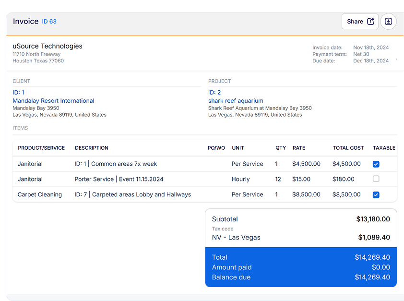Click the payment term Net 30
Screen dimensions: 404x301
tap(361, 54)
